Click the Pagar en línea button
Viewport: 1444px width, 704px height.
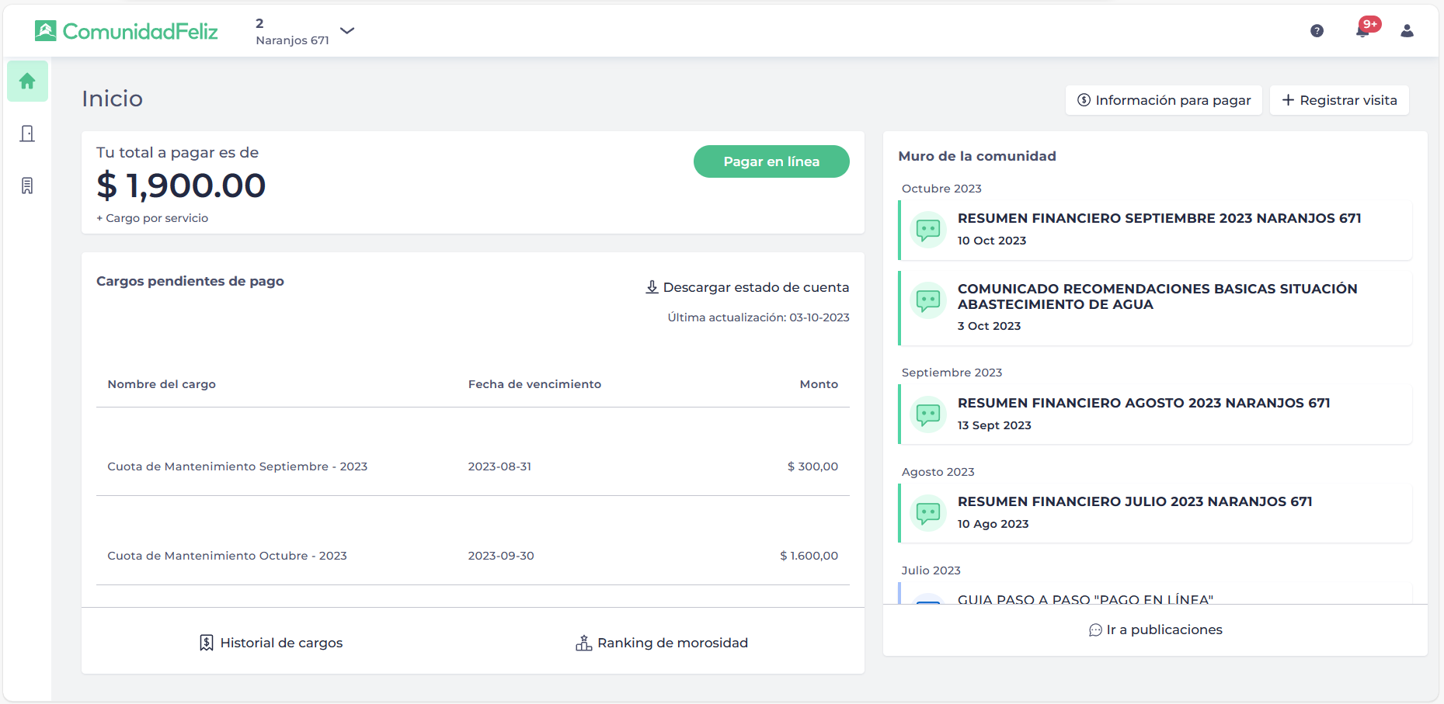click(771, 161)
